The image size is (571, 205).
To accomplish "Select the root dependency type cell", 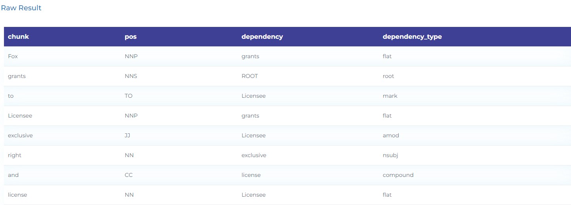I will click(388, 76).
